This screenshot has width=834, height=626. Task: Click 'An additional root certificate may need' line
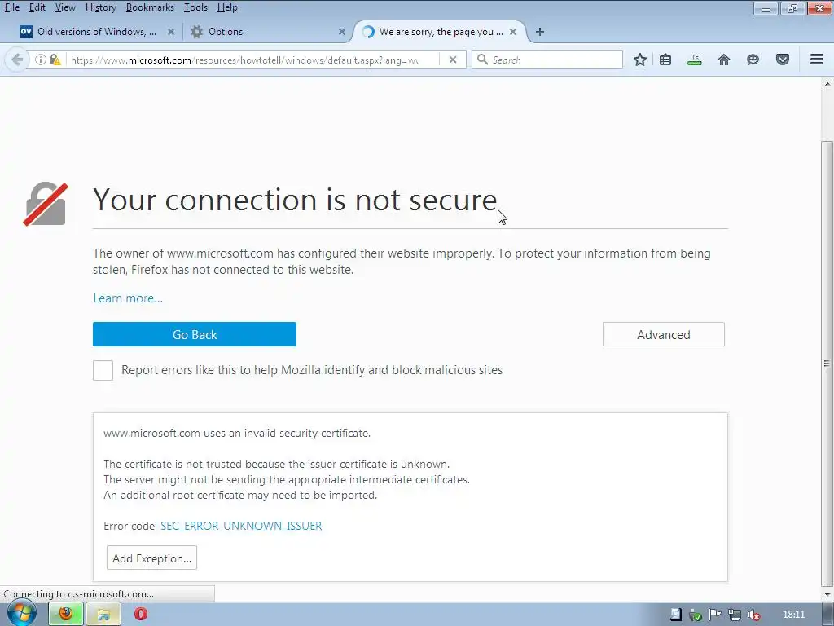pyautogui.click(x=240, y=495)
